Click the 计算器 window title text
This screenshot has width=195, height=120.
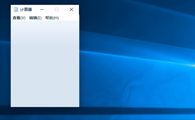point(26,9)
